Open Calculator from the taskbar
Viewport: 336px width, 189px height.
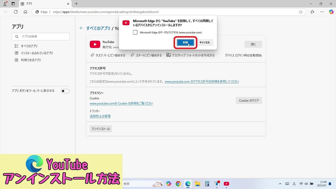click(207, 184)
